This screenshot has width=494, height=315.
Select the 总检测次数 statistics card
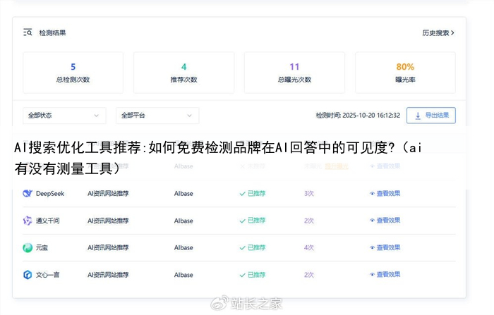pyautogui.click(x=73, y=73)
